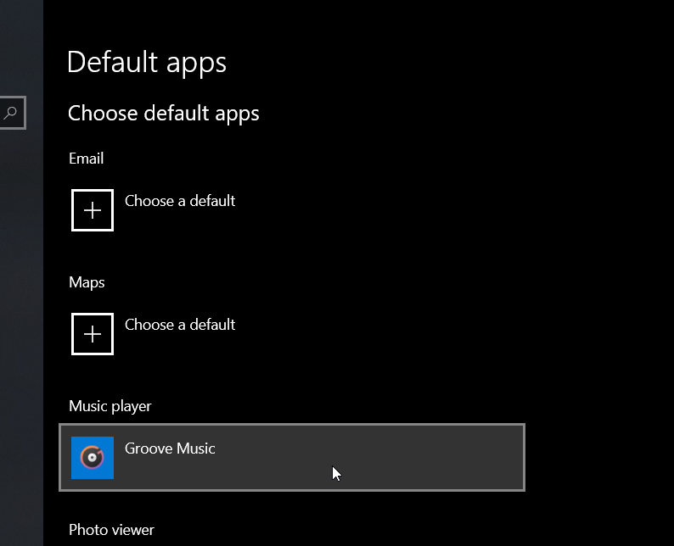Viewport: 674px width, 546px height.
Task: Click the plus icon under Email
Action: pos(93,210)
